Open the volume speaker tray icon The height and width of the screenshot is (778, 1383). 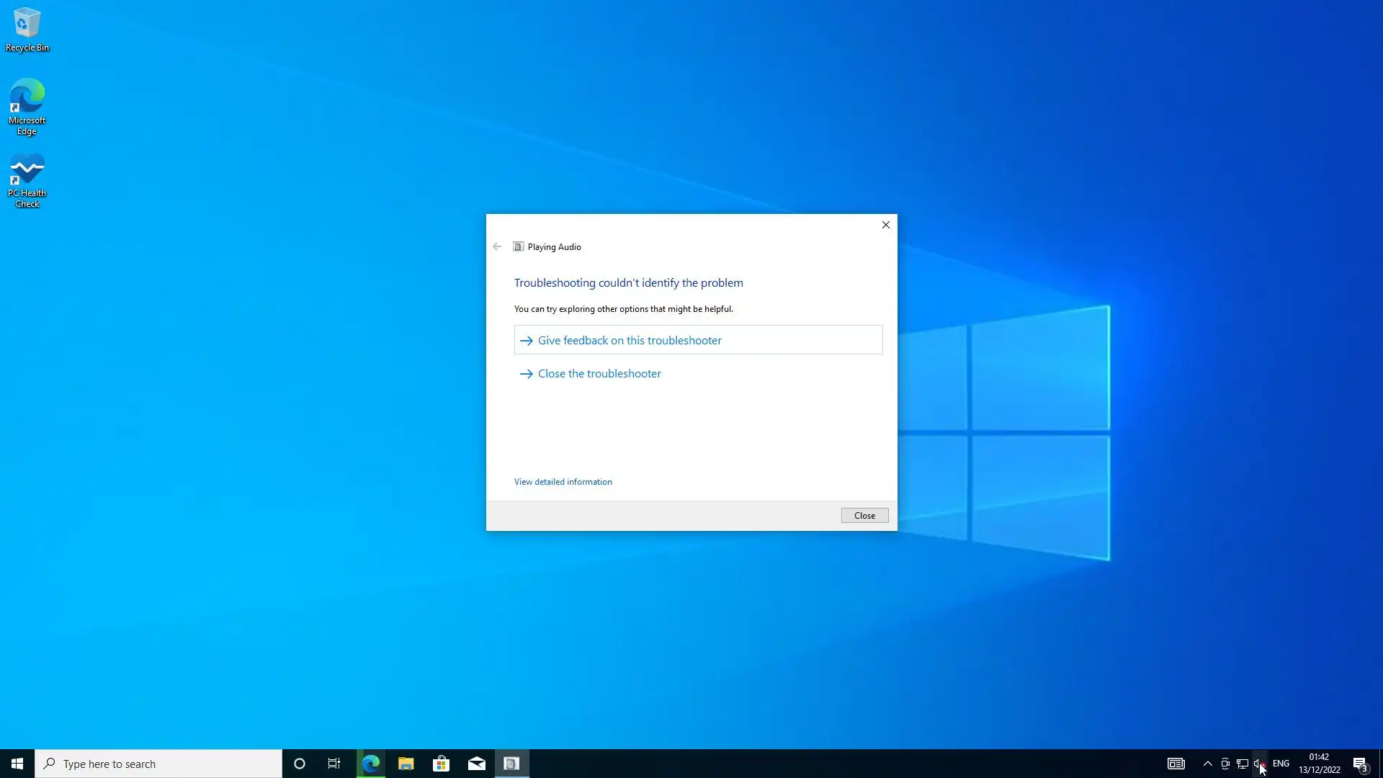(x=1258, y=764)
